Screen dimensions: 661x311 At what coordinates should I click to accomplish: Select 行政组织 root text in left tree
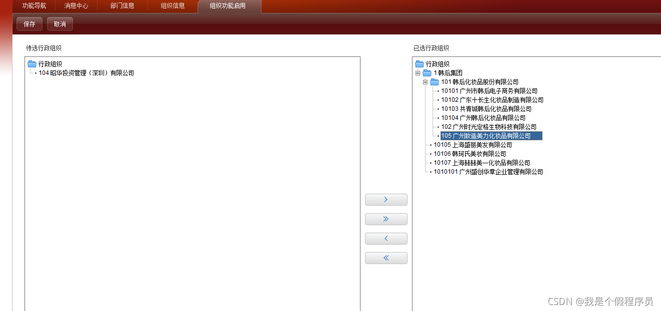tap(50, 64)
